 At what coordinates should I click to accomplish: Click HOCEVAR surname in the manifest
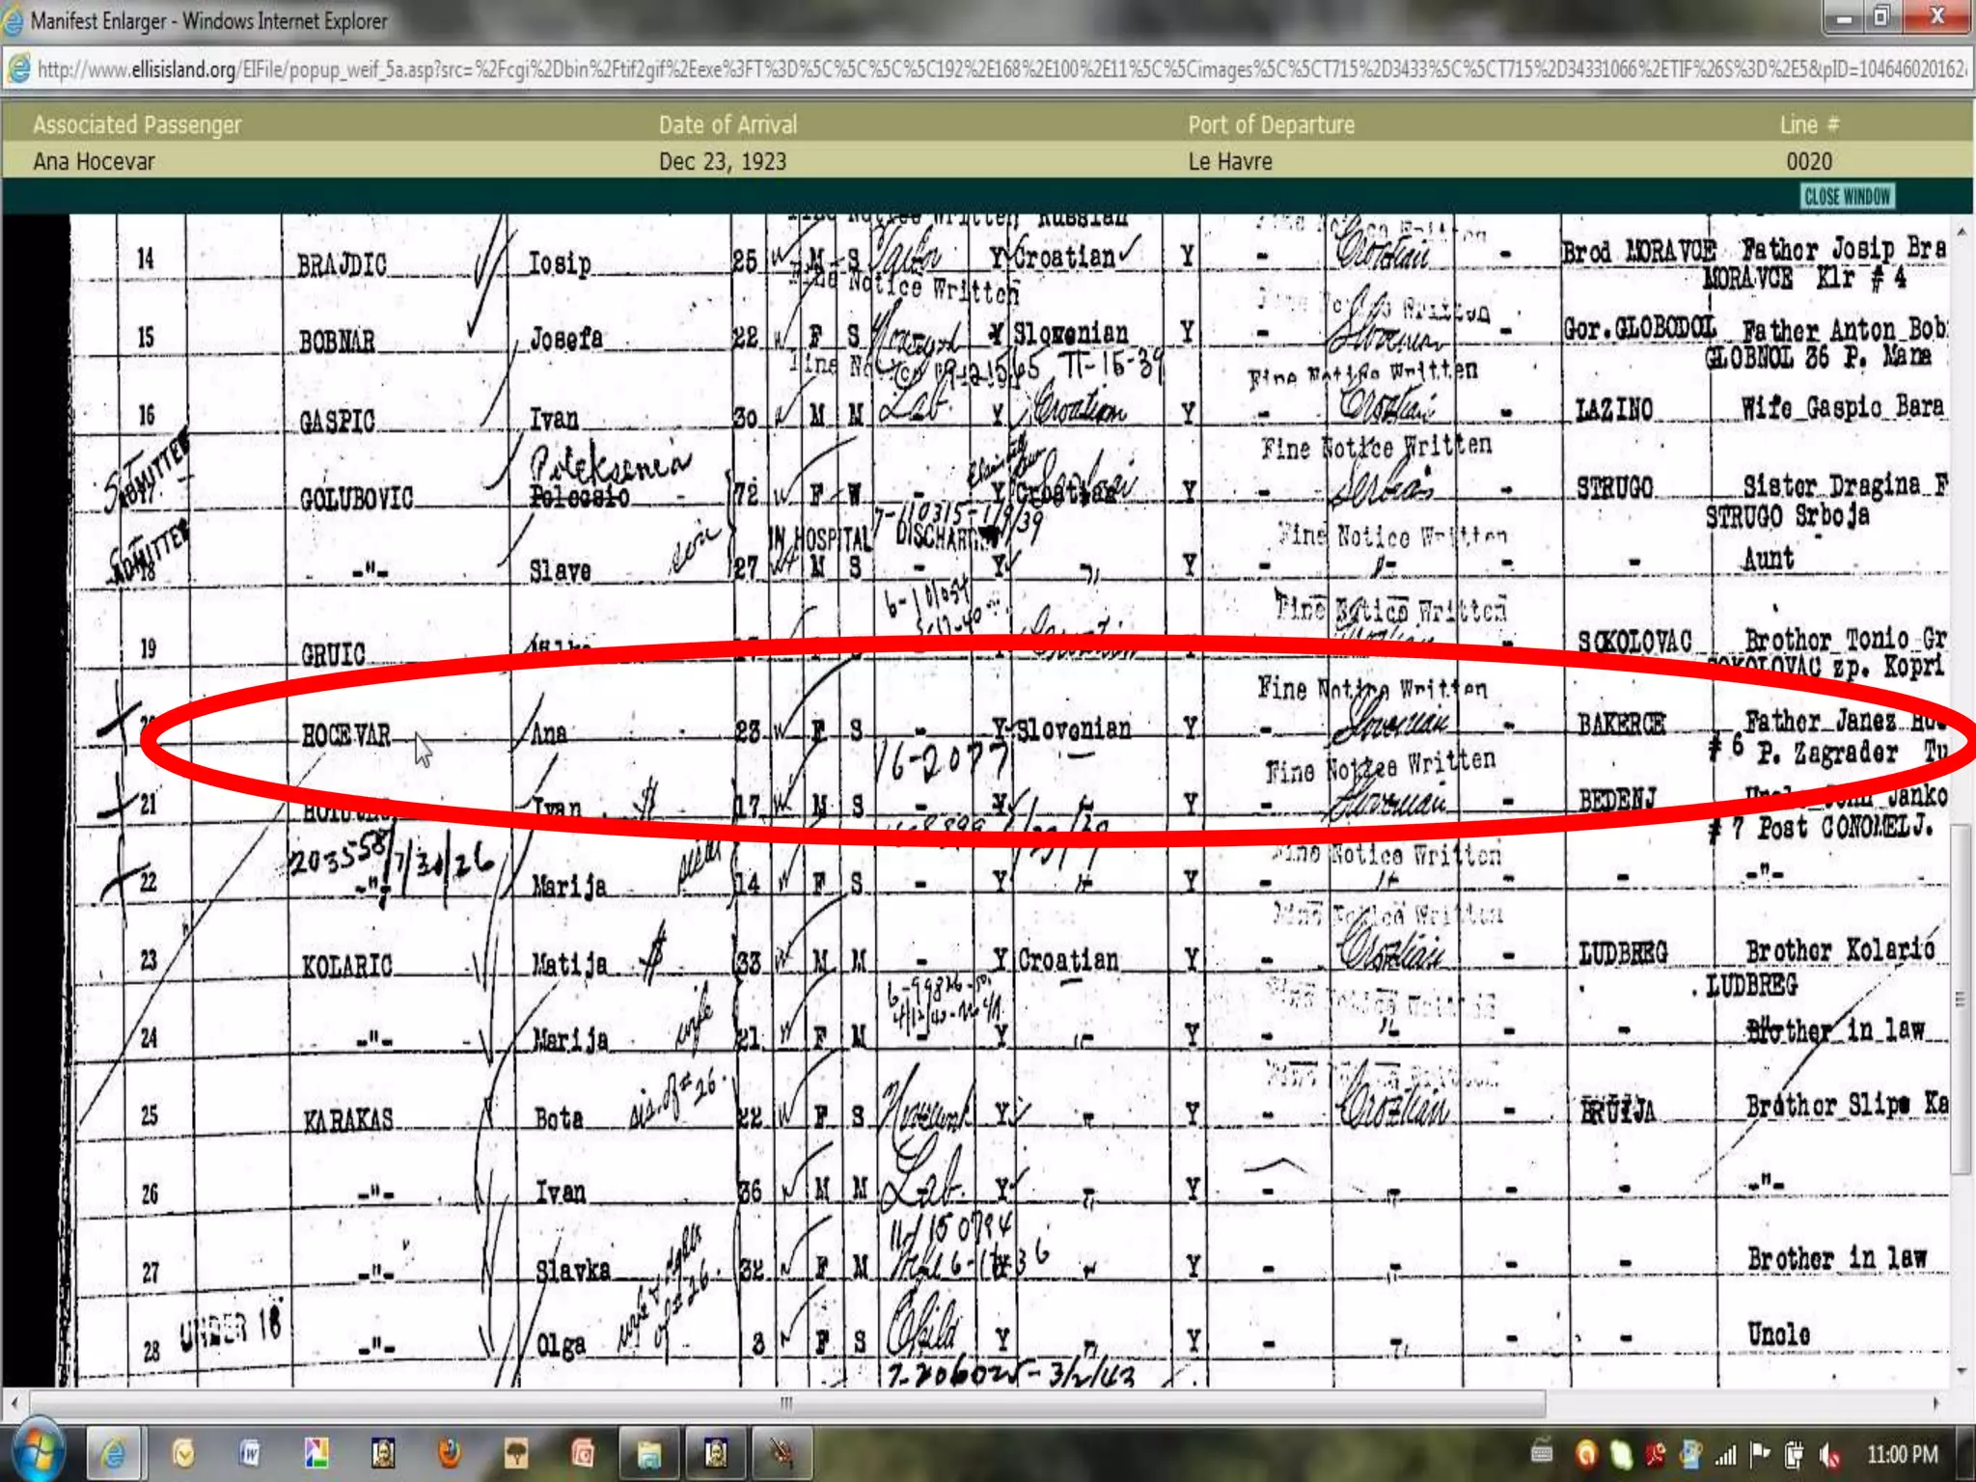(x=345, y=736)
